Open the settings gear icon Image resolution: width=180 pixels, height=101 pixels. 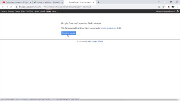pyautogui.click(x=177, y=11)
